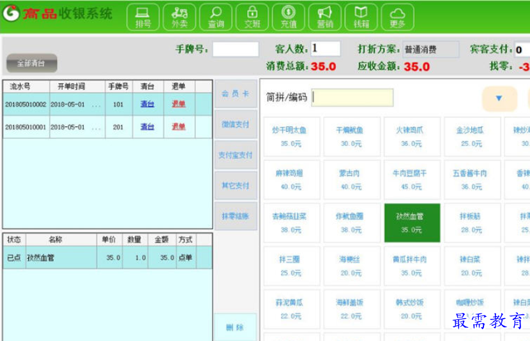Add dish 拌板筋 28.0元

[x=472, y=222]
